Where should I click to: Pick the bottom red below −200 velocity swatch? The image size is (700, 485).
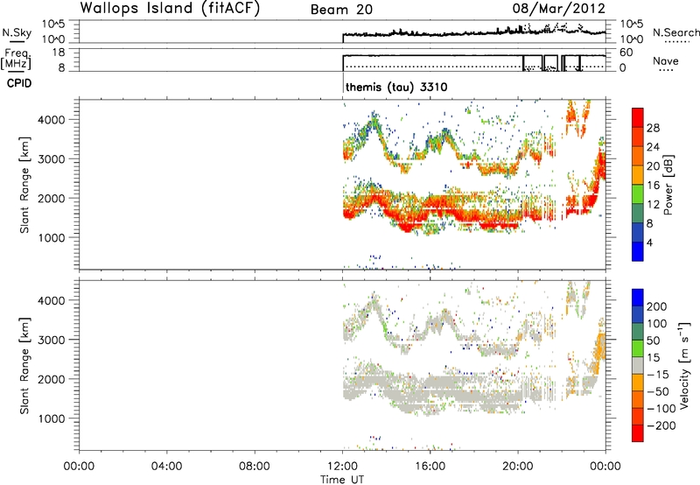tap(638, 433)
